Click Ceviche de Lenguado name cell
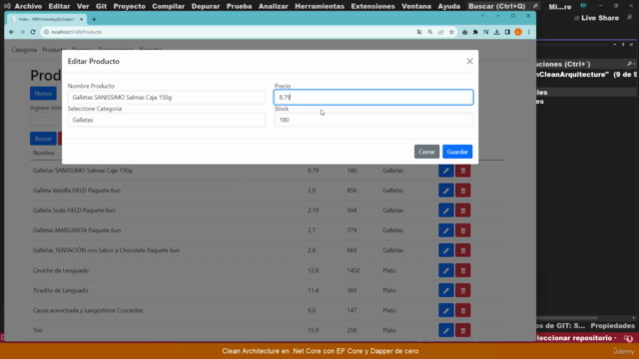The height and width of the screenshot is (359, 639). point(61,270)
